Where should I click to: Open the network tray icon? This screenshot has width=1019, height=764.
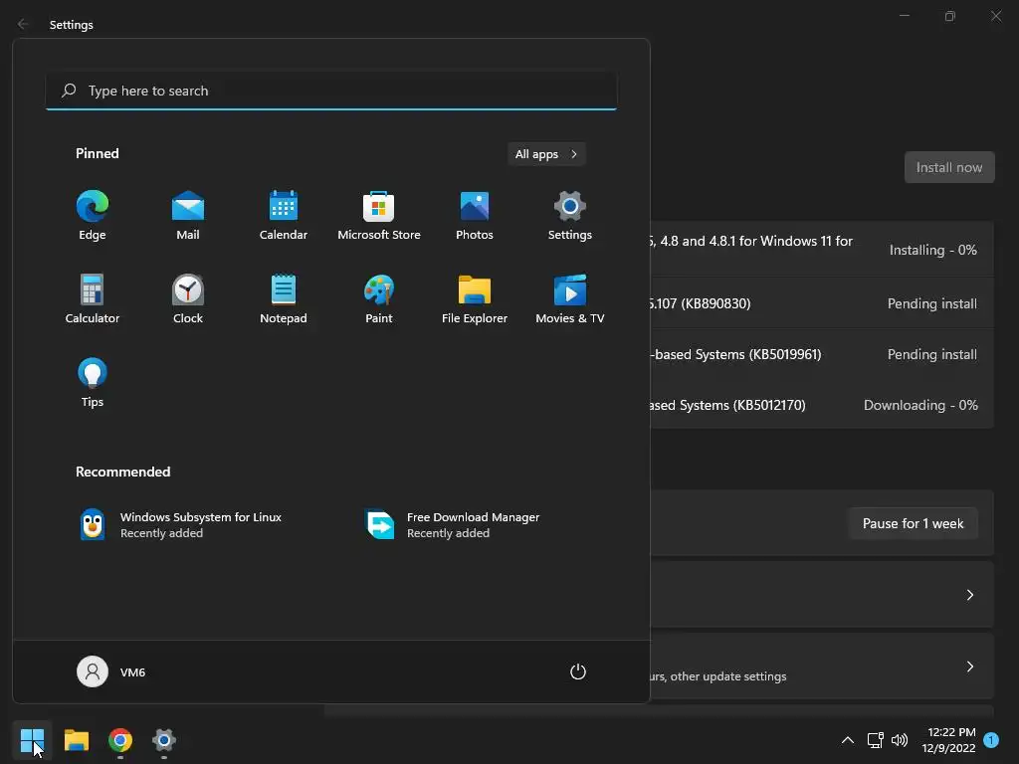click(876, 740)
